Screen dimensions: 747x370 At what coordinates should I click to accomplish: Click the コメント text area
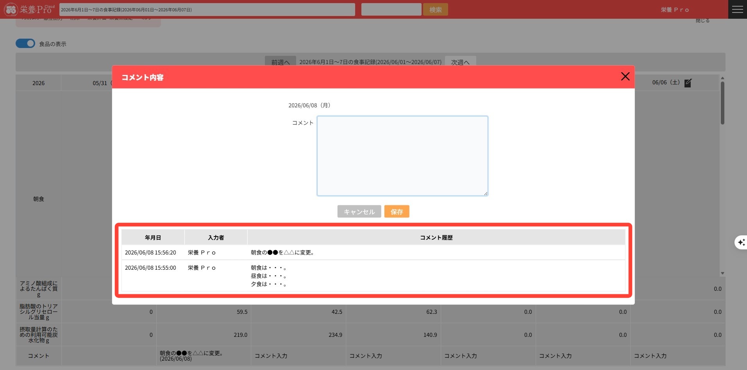click(x=402, y=156)
